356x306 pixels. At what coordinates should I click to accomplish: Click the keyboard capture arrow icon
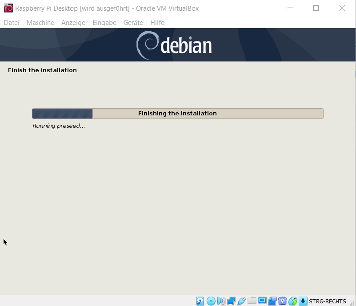303,301
